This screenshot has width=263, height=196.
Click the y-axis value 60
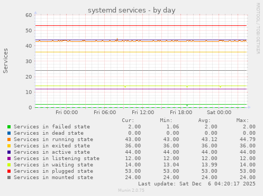click(x=29, y=15)
